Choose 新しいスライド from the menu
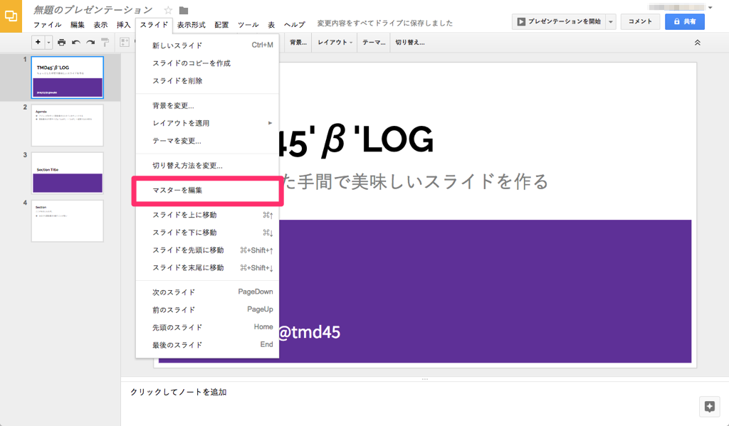The height and width of the screenshot is (426, 729). click(207, 45)
